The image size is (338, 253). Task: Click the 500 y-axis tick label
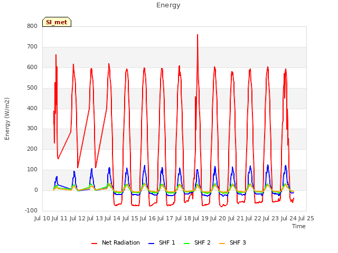(32, 88)
